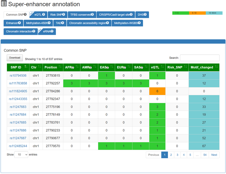Click help icon on eRNA tab
Screen dimensions: 226x174
52,32
